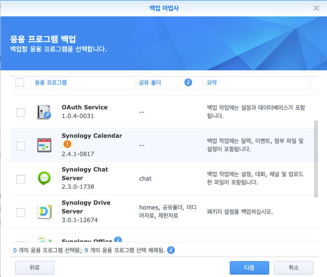
Task: Select the Synology Drive Server name text
Action: click(x=86, y=207)
